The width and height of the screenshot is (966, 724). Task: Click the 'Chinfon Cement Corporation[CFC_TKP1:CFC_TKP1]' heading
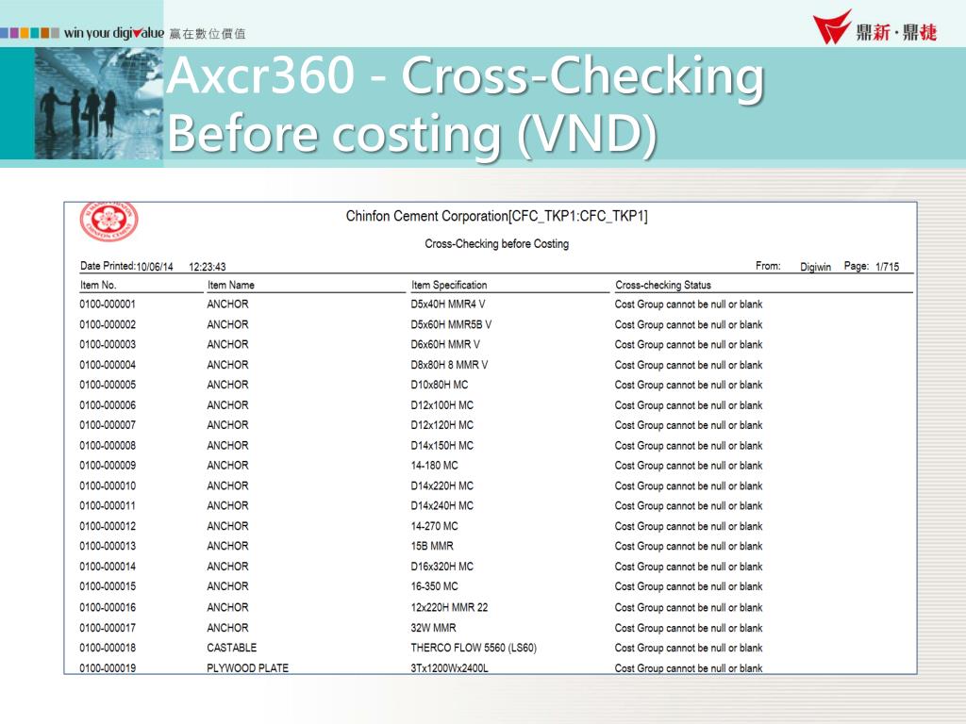click(496, 216)
